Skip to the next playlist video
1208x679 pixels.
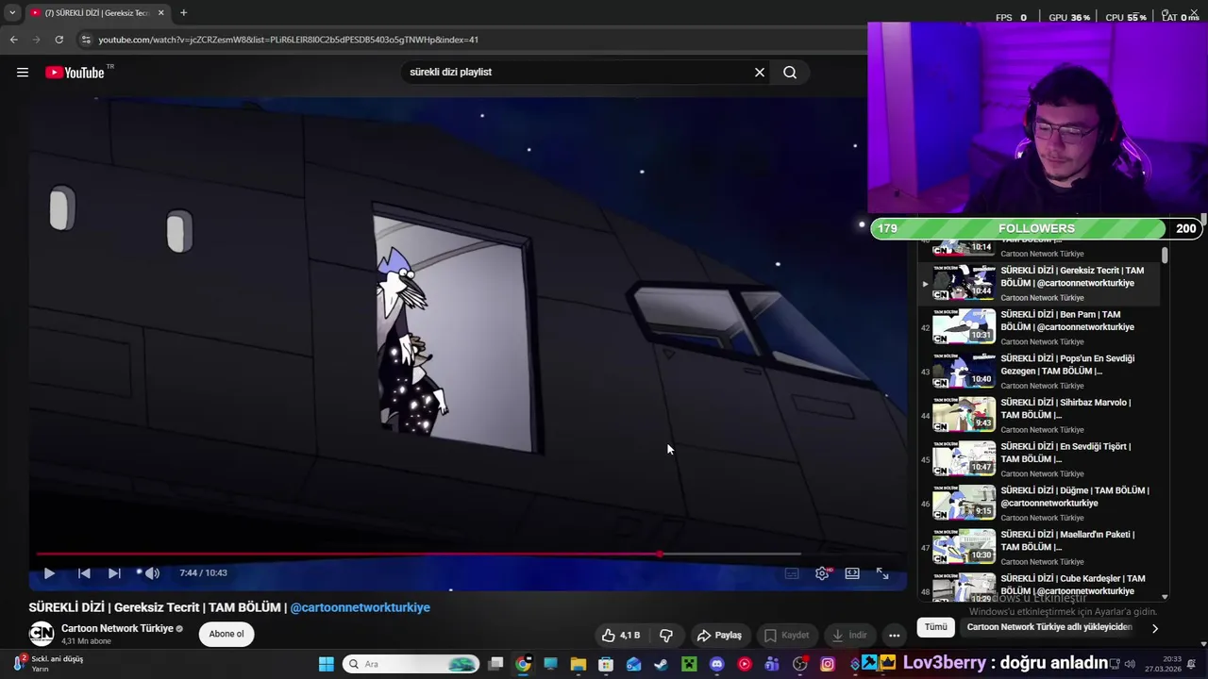pos(114,572)
